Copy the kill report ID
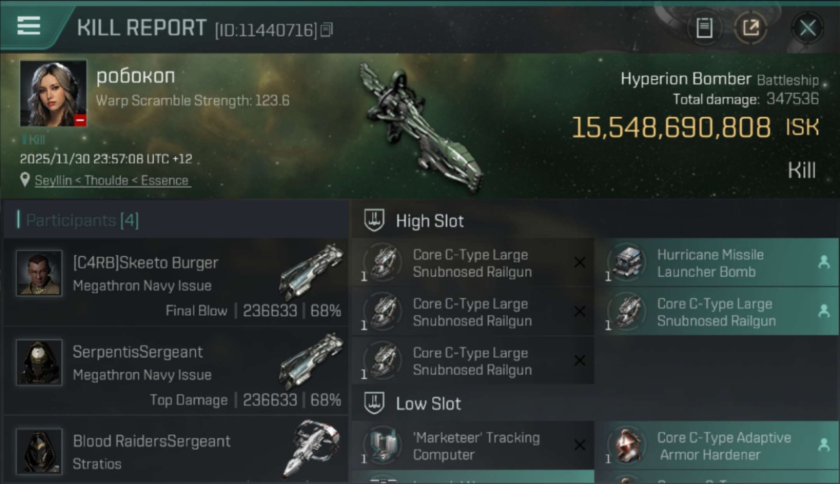The image size is (840, 484). click(327, 30)
